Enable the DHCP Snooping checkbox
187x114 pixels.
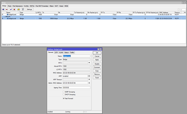click(64, 95)
